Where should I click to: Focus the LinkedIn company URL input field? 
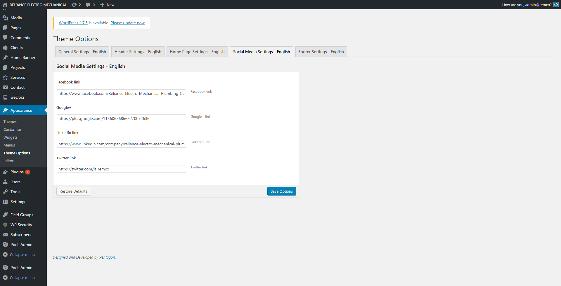tap(121, 144)
